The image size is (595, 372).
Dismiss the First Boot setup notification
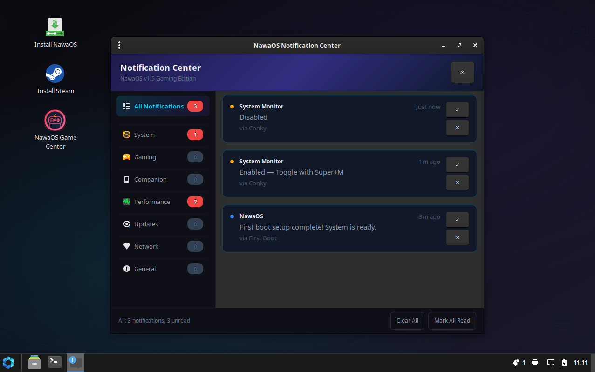point(457,237)
